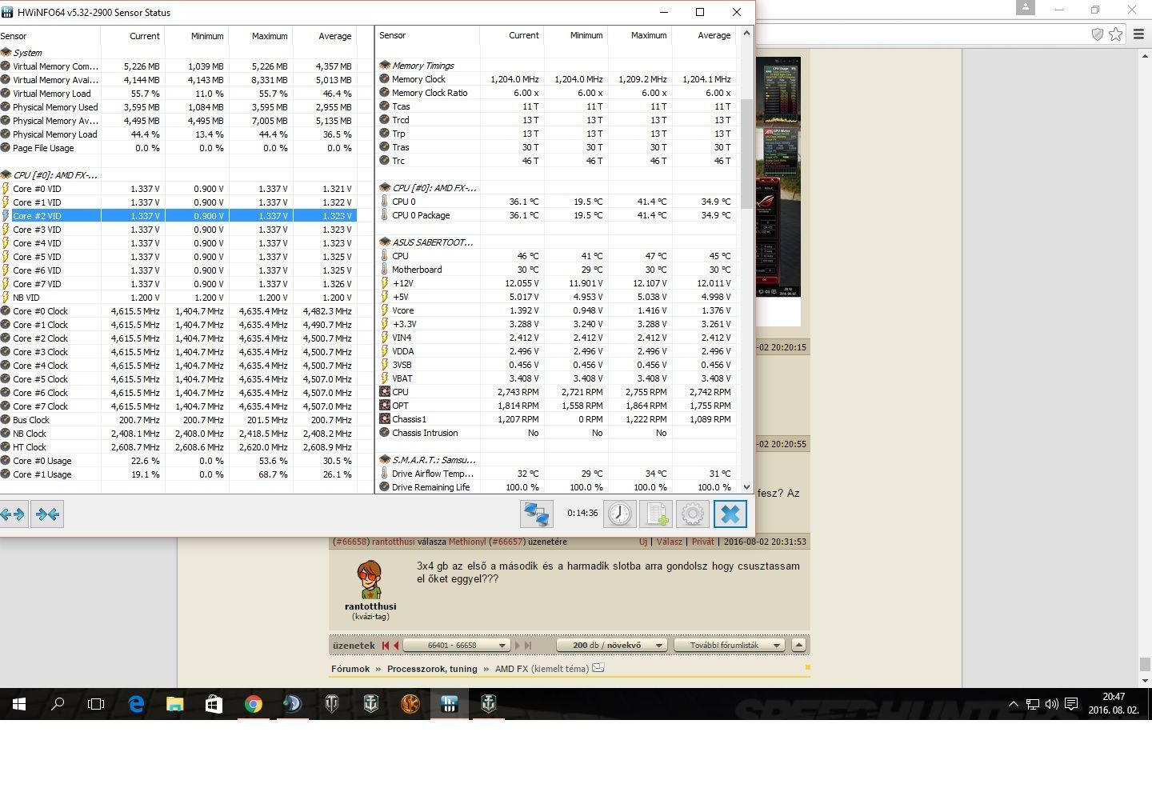Open the rantotthusi username link in the post header
Viewport: 1152px width, 808px height.
393,542
